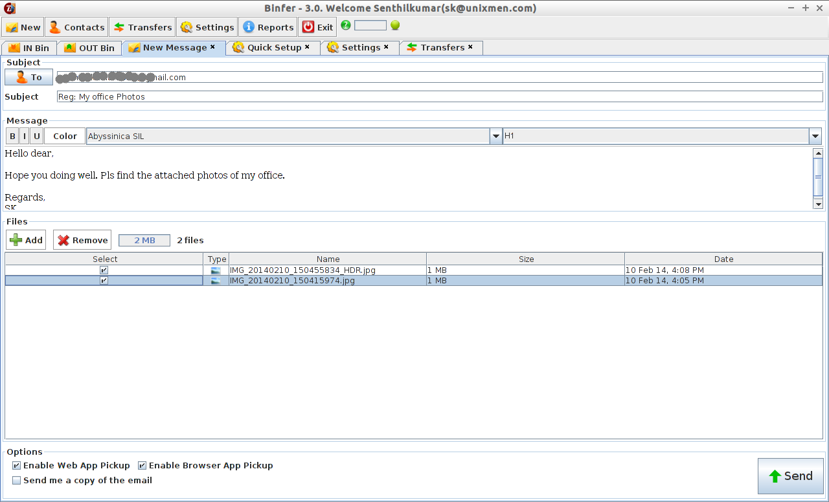Switch to the Quick Setup tab
Viewport: 829px width, 502px height.
click(x=273, y=48)
